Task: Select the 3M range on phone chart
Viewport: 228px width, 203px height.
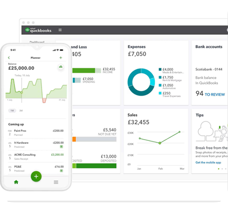Action: tap(21, 110)
